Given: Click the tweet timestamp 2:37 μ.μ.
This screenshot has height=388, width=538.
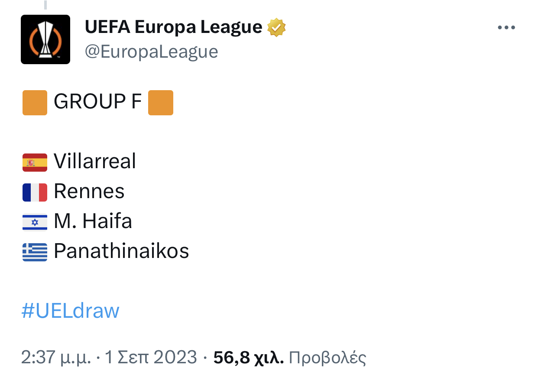Looking at the screenshot, I should tap(56, 358).
